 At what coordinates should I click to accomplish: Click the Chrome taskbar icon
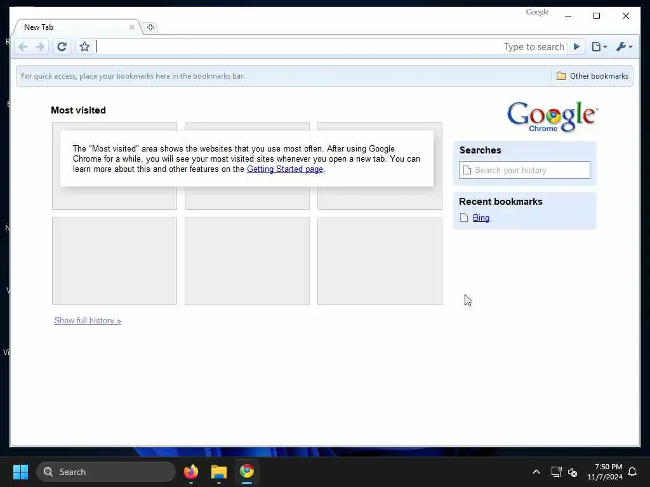247,472
